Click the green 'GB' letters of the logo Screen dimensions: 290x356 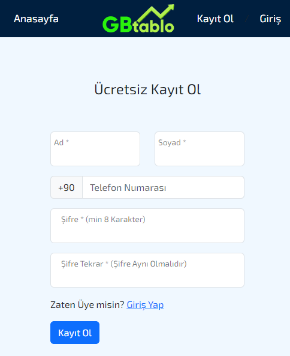117,24
